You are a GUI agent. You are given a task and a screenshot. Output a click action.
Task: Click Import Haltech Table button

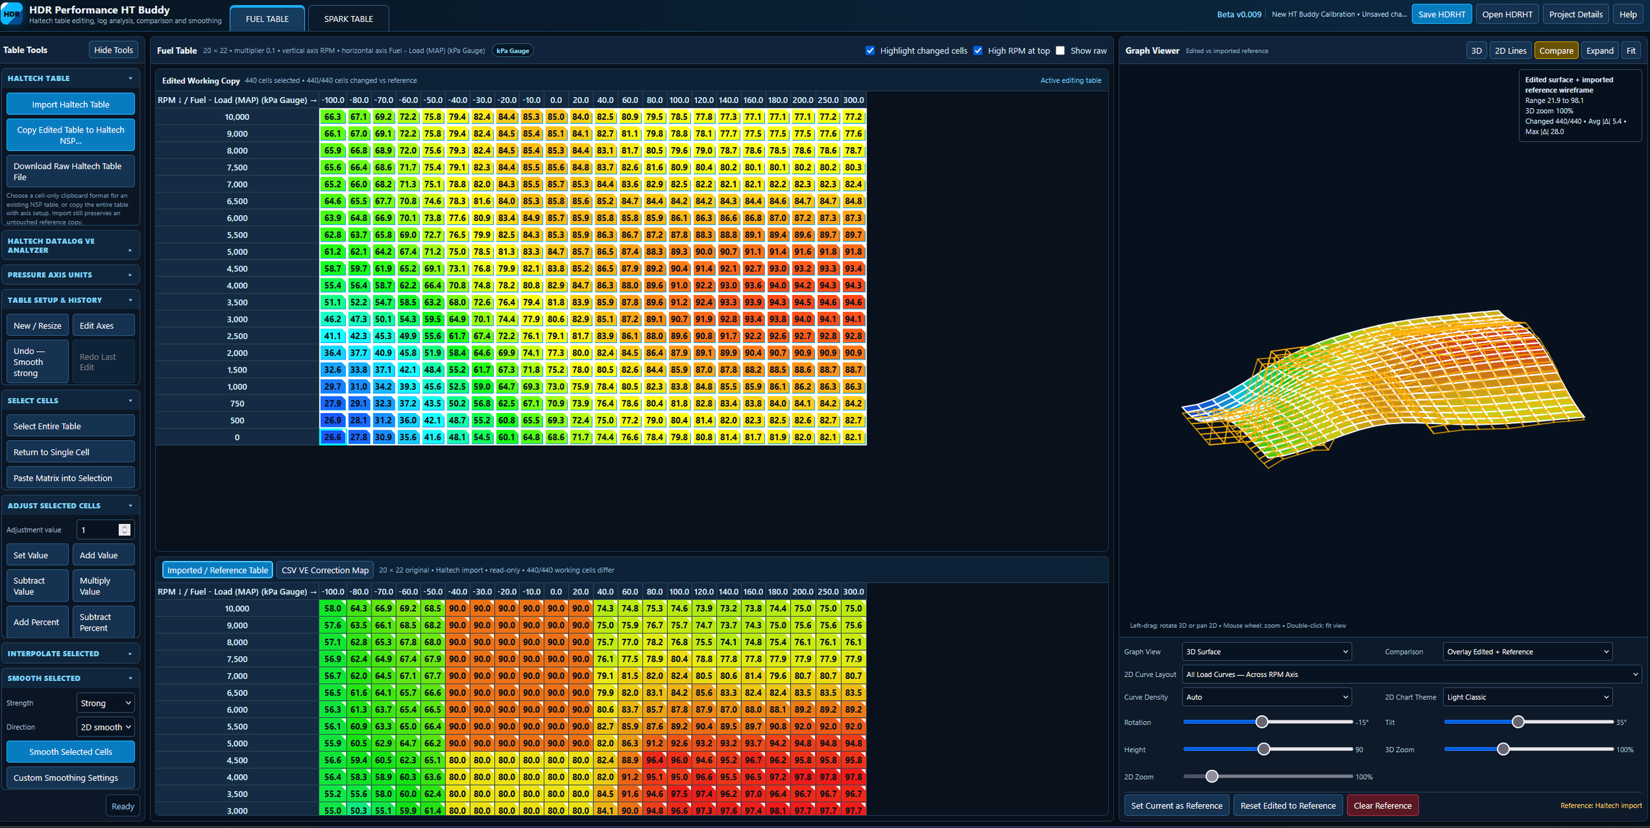tap(71, 104)
